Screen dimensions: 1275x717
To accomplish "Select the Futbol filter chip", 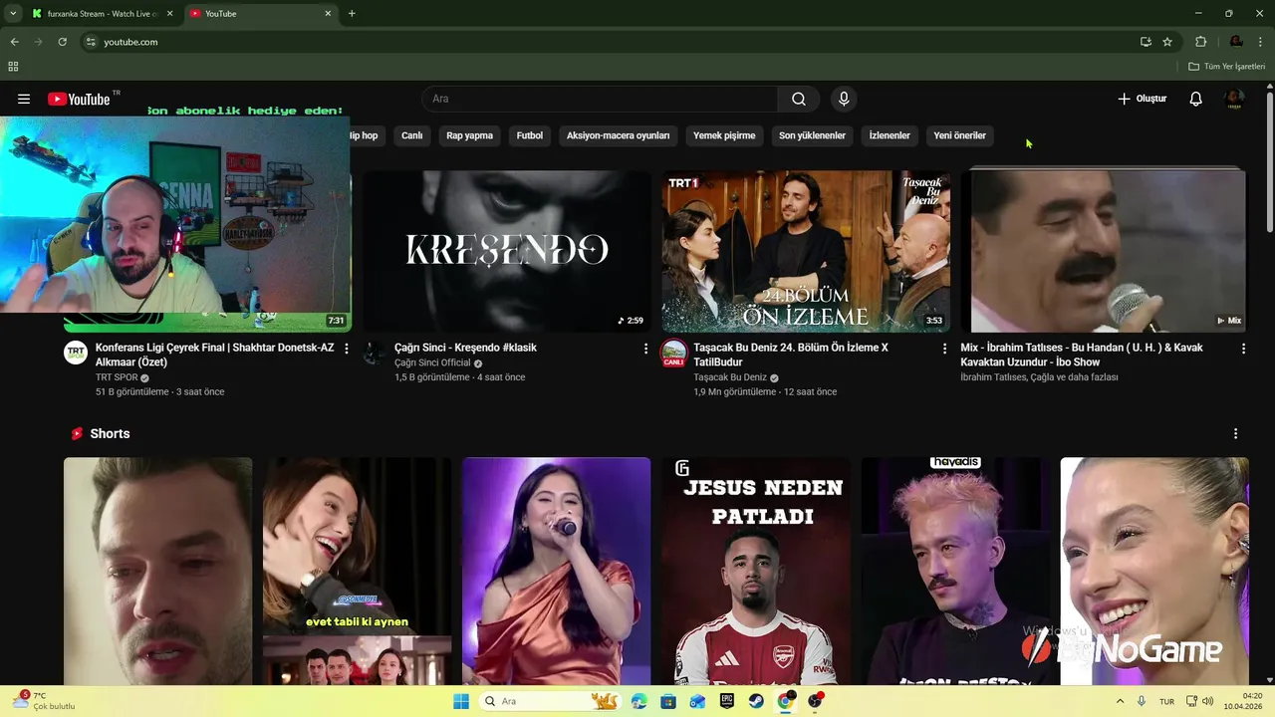I will coord(530,135).
